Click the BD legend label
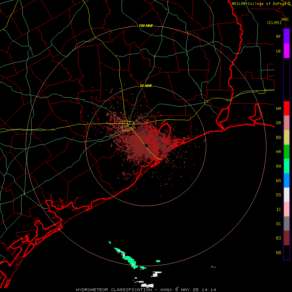Viewport: 292px width, 292px height. (x=278, y=138)
